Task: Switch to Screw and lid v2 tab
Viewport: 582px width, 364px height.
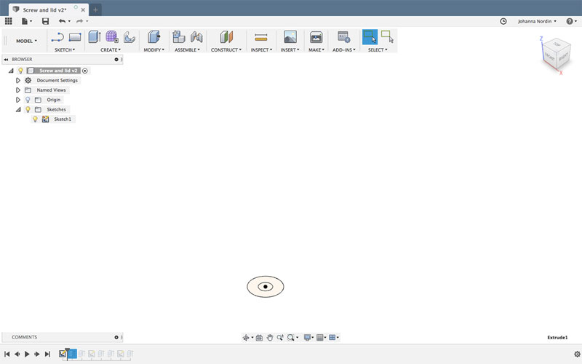Action: click(44, 10)
